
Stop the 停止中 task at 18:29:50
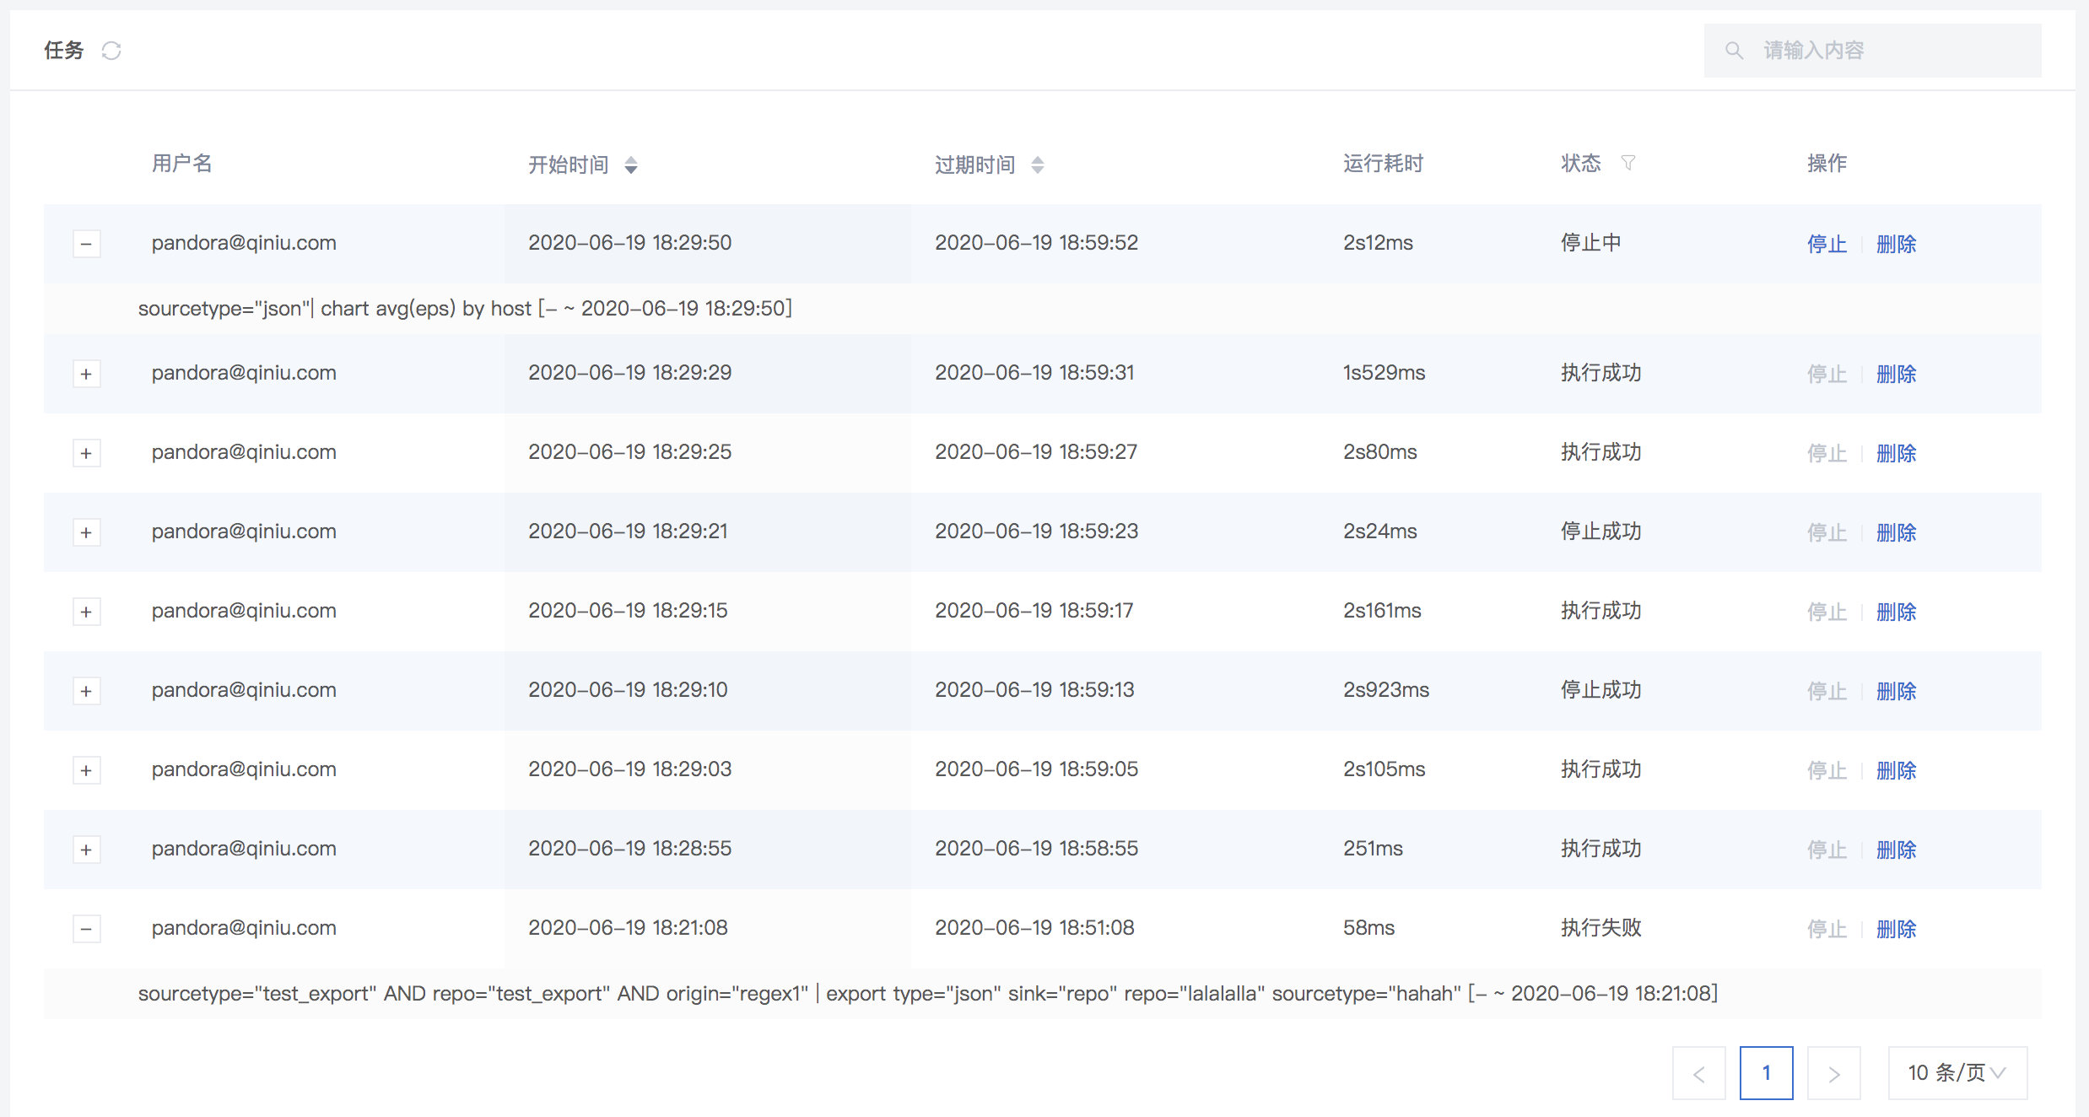(x=1827, y=244)
